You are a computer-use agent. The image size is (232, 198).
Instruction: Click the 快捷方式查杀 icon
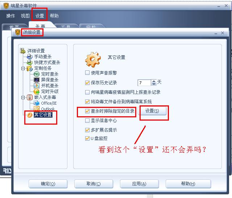[x=30, y=62]
